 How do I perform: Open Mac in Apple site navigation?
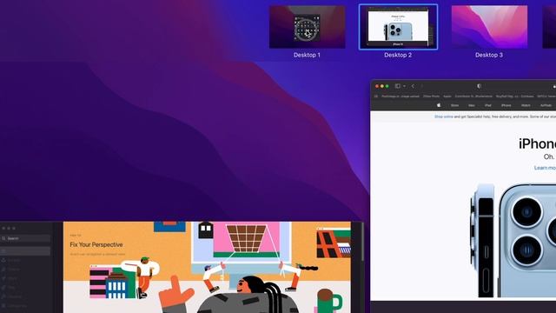pyautogui.click(x=472, y=105)
